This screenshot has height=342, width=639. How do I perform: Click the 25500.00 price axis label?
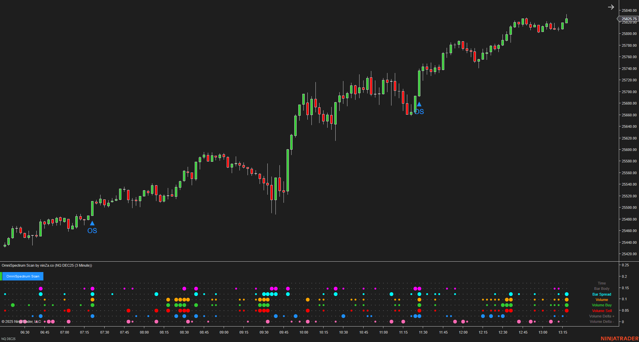point(629,207)
